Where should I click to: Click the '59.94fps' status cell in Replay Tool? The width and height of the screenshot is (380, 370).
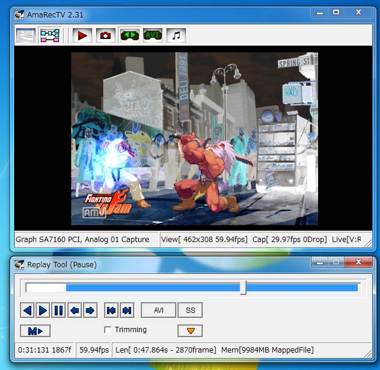pyautogui.click(x=94, y=350)
